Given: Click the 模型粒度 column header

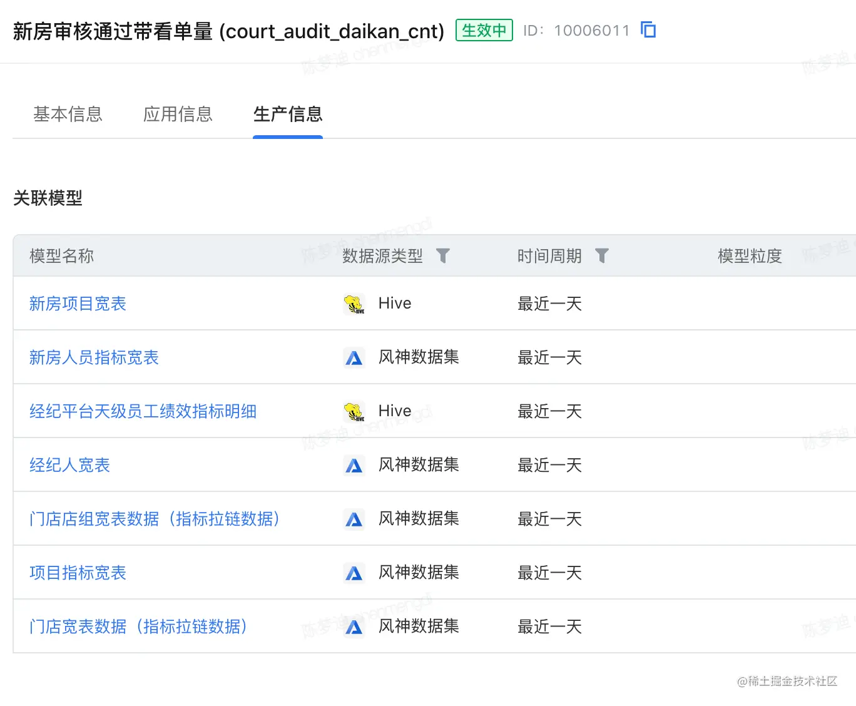Looking at the screenshot, I should (x=750, y=256).
